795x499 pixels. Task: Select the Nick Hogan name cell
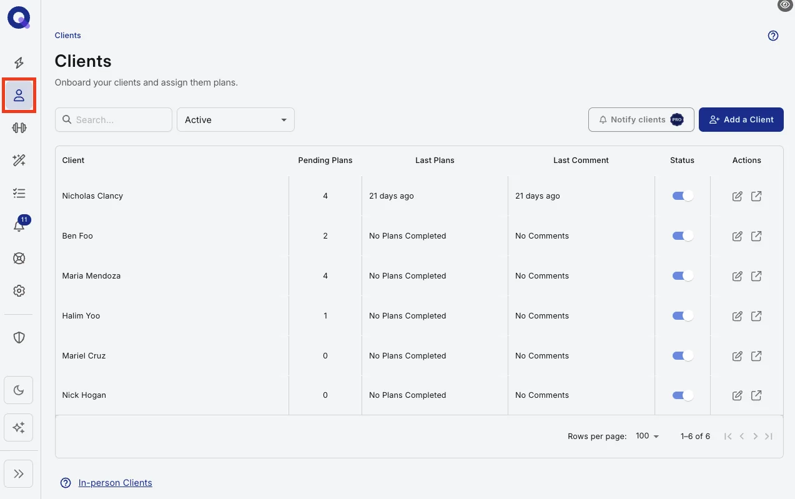tap(172, 395)
